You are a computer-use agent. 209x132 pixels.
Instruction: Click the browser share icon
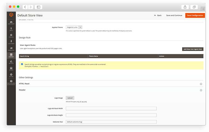tap(185, 7)
